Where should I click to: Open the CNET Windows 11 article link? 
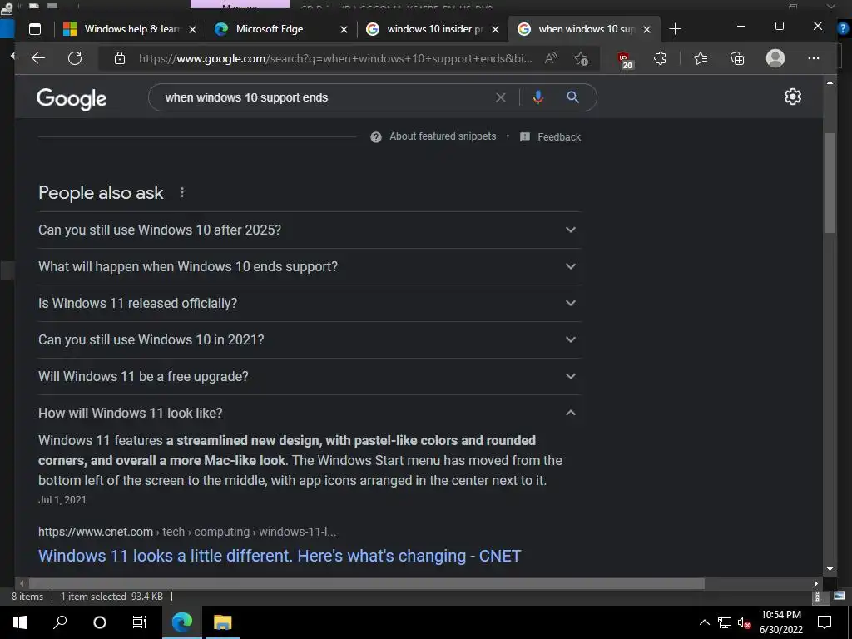[280, 556]
